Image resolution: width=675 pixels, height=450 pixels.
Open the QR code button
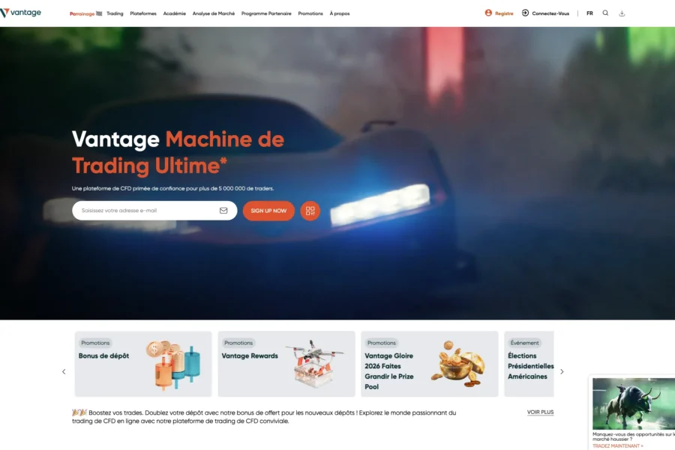310,211
